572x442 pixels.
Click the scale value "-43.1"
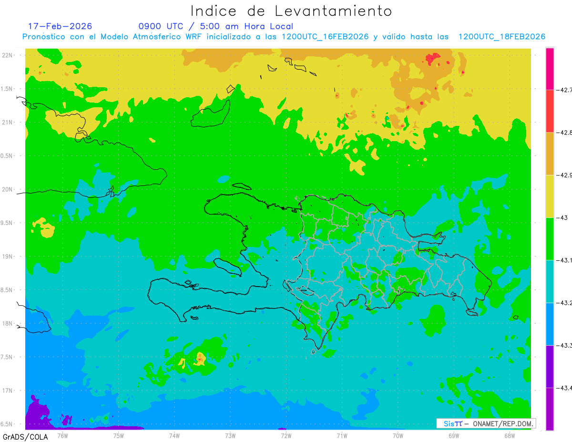click(564, 260)
